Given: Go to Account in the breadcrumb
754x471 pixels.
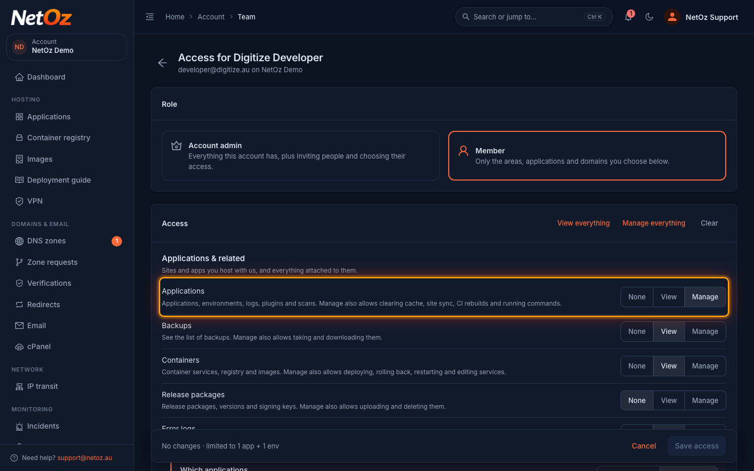Looking at the screenshot, I should (211, 17).
